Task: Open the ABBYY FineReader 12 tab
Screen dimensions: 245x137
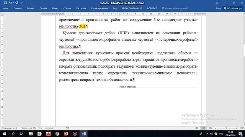Action: [132, 8]
